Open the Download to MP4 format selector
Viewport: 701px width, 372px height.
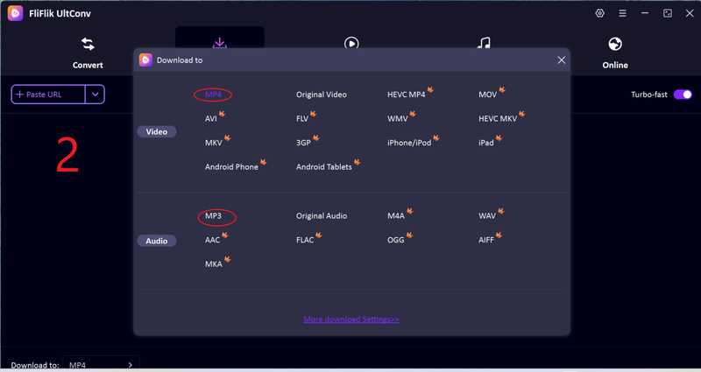(101, 364)
